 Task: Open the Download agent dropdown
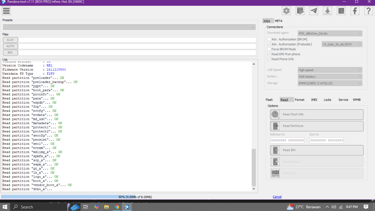point(330,33)
